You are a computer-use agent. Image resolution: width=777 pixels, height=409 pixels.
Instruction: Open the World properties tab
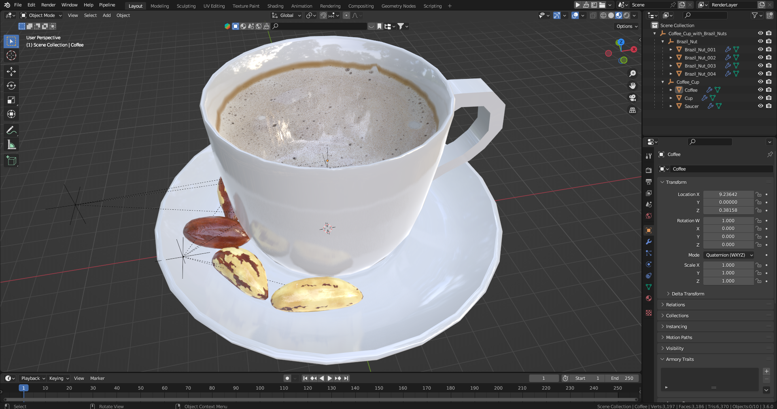click(649, 215)
